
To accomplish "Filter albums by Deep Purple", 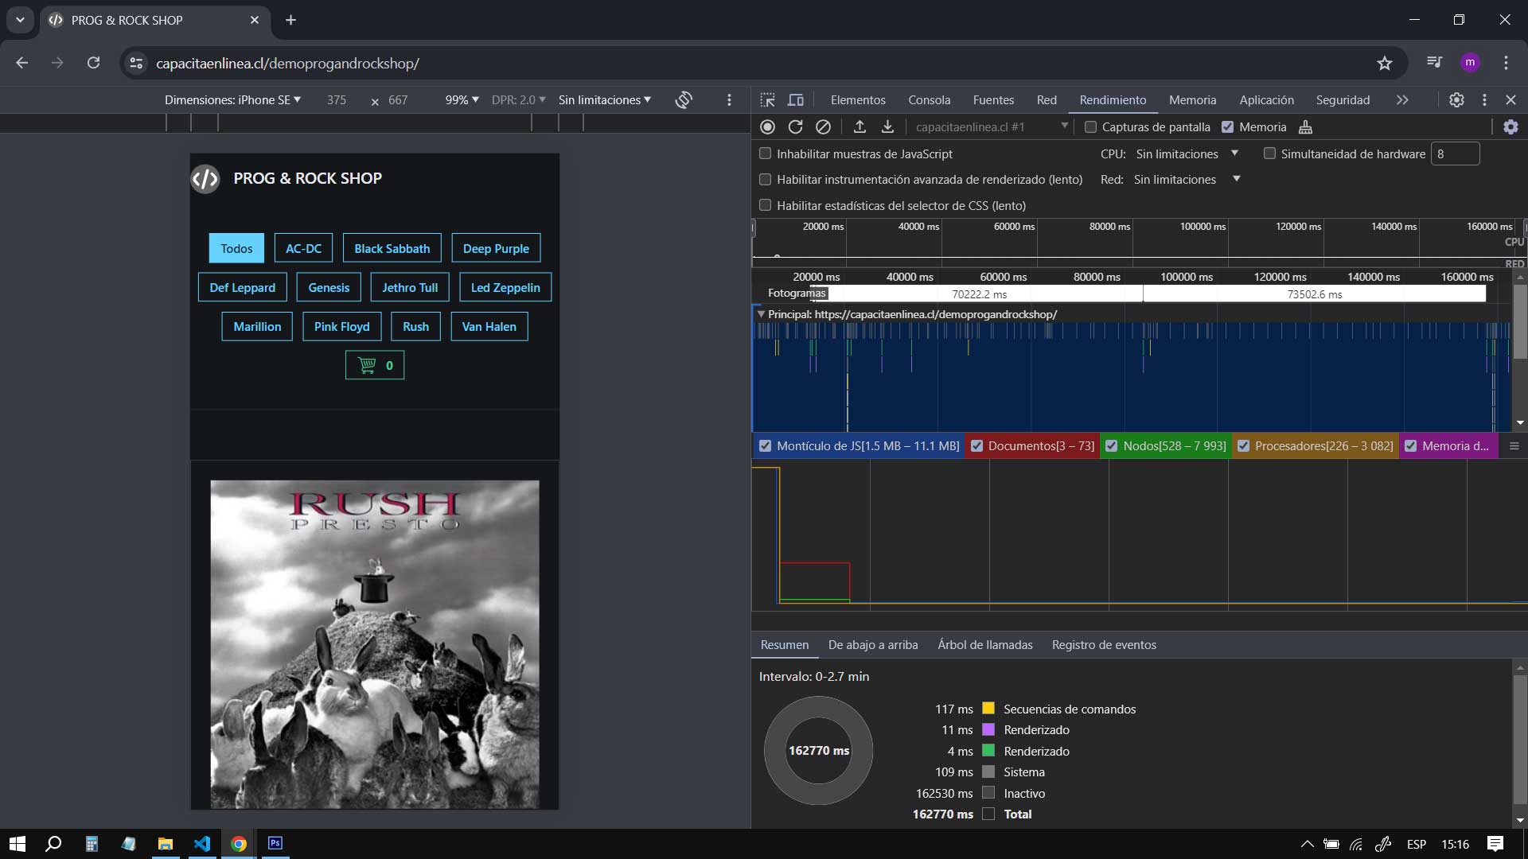I will [496, 248].
